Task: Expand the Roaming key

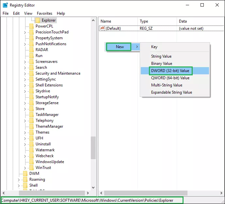Action: [x=19, y=180]
